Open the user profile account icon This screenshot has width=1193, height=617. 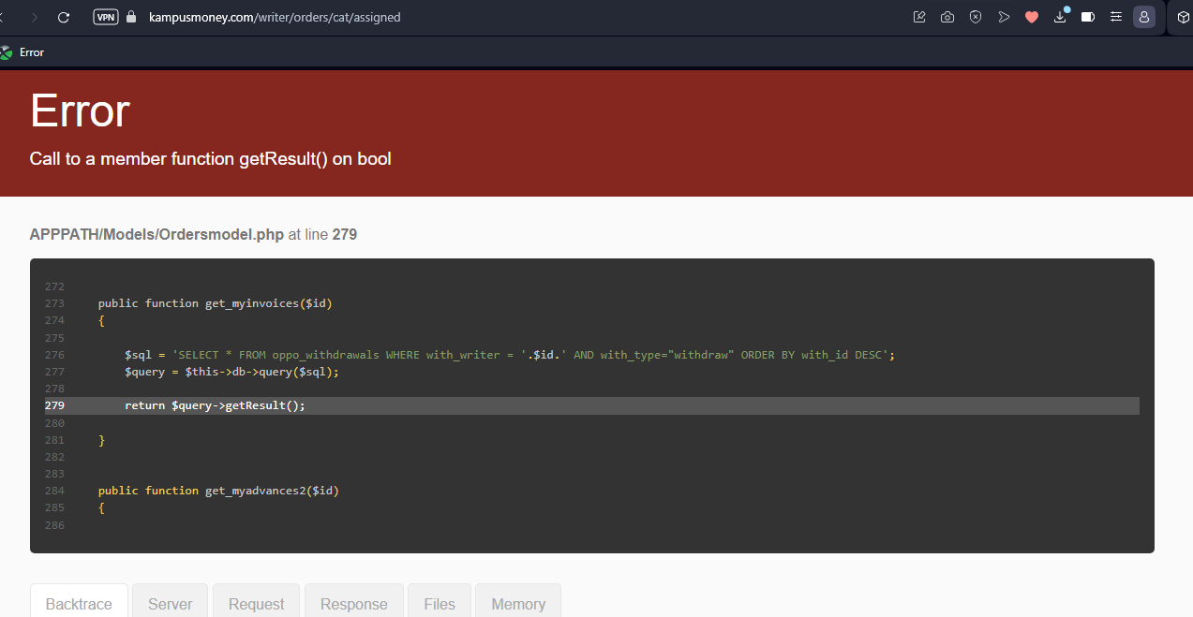(1144, 17)
